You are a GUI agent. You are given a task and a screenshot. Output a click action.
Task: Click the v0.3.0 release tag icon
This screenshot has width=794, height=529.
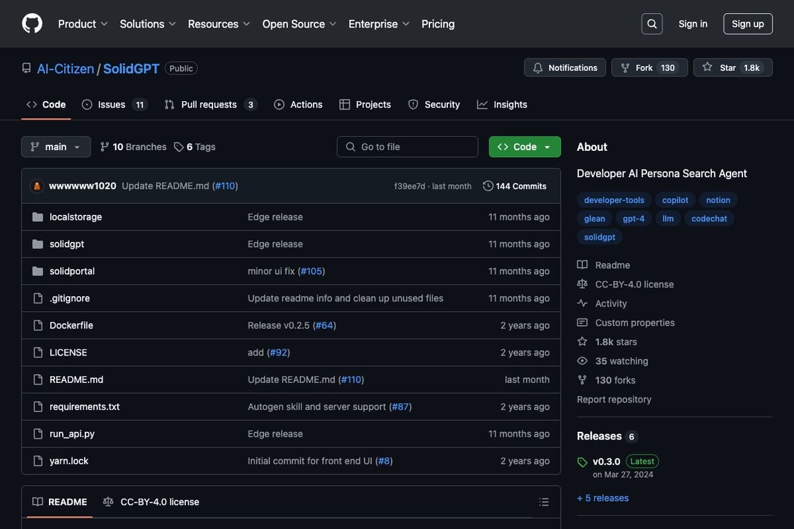pyautogui.click(x=582, y=462)
